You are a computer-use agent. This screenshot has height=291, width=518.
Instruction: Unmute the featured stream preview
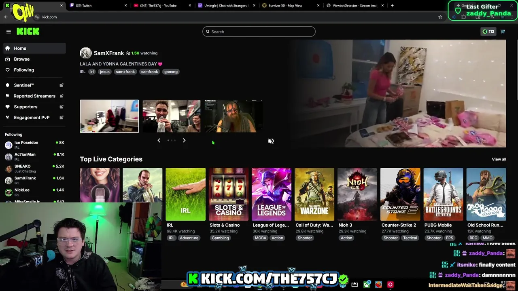tap(271, 141)
